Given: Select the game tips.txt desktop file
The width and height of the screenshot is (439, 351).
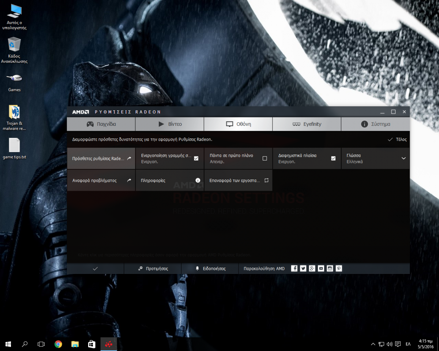Looking at the screenshot, I should [x=14, y=148].
